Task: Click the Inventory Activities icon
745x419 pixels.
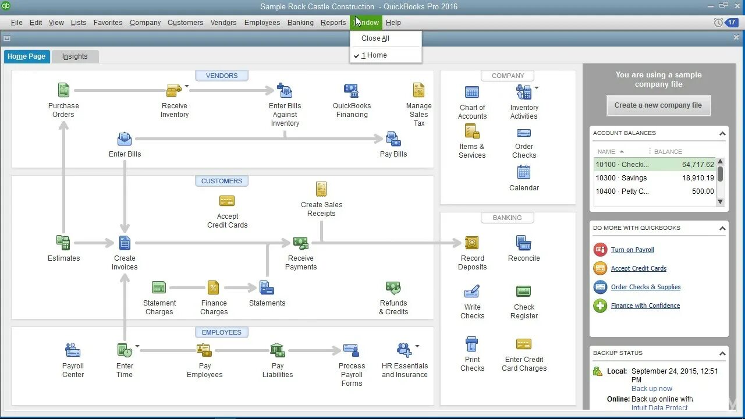Action: (x=523, y=92)
